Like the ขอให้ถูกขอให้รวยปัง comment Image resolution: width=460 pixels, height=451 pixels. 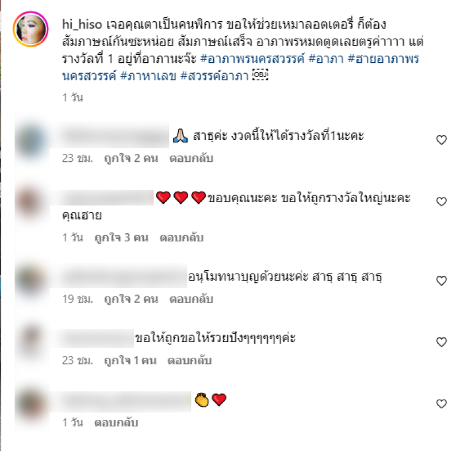click(441, 342)
